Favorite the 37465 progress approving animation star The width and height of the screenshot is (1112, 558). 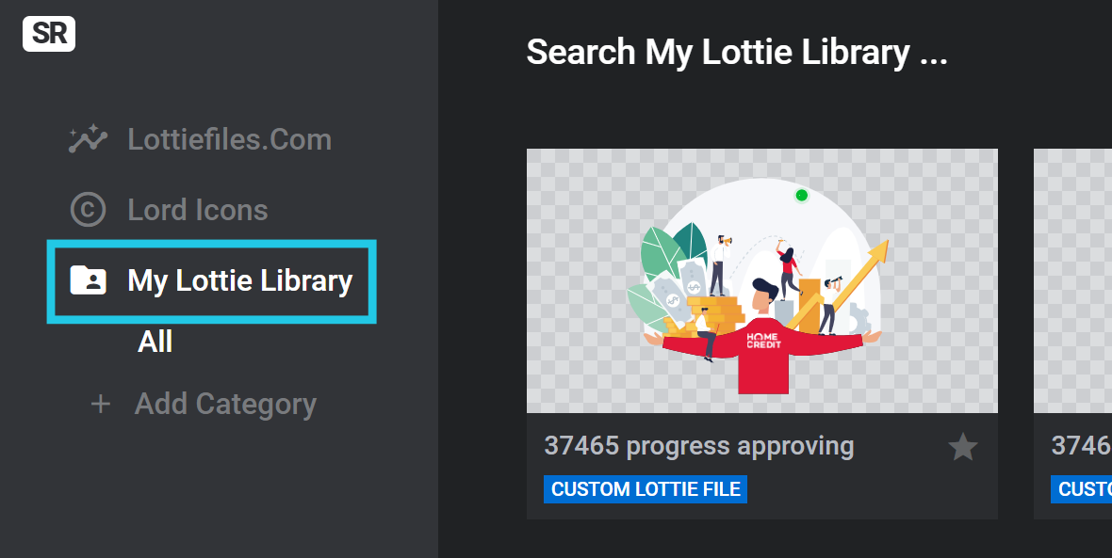coord(962,448)
